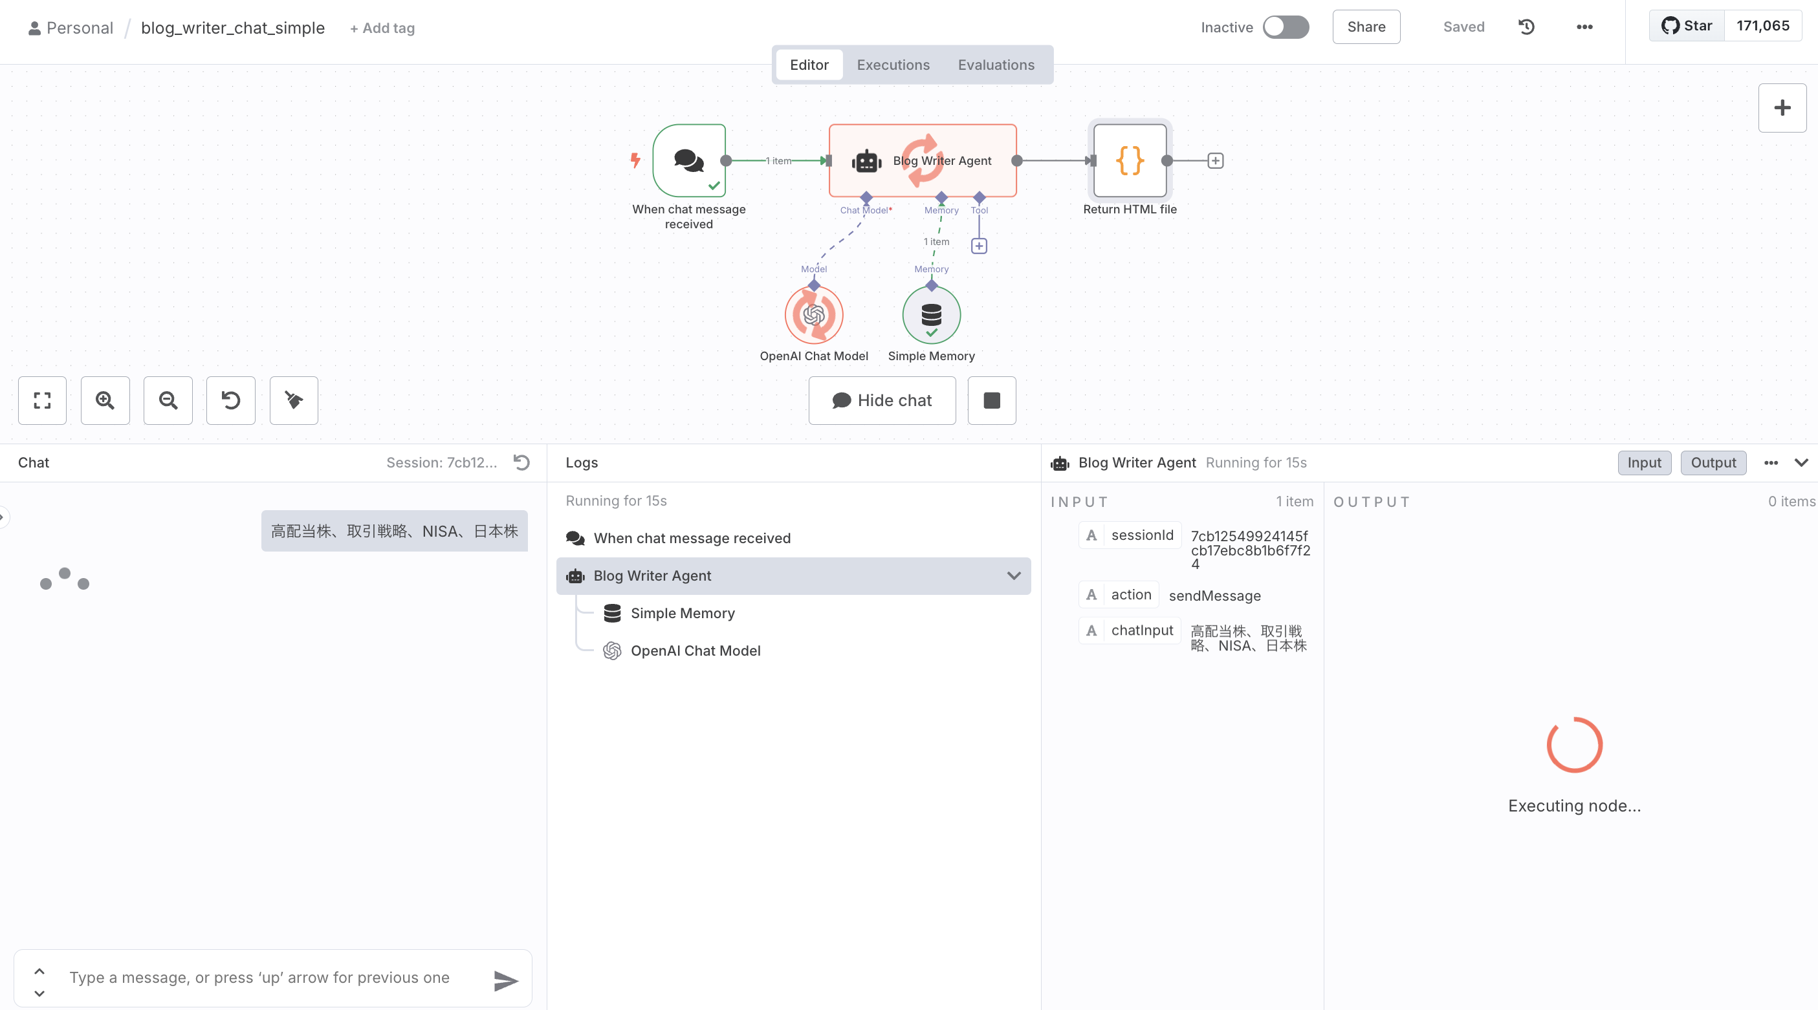Toggle the Output panel view
Viewport: 1818px width, 1010px height.
[1713, 463]
